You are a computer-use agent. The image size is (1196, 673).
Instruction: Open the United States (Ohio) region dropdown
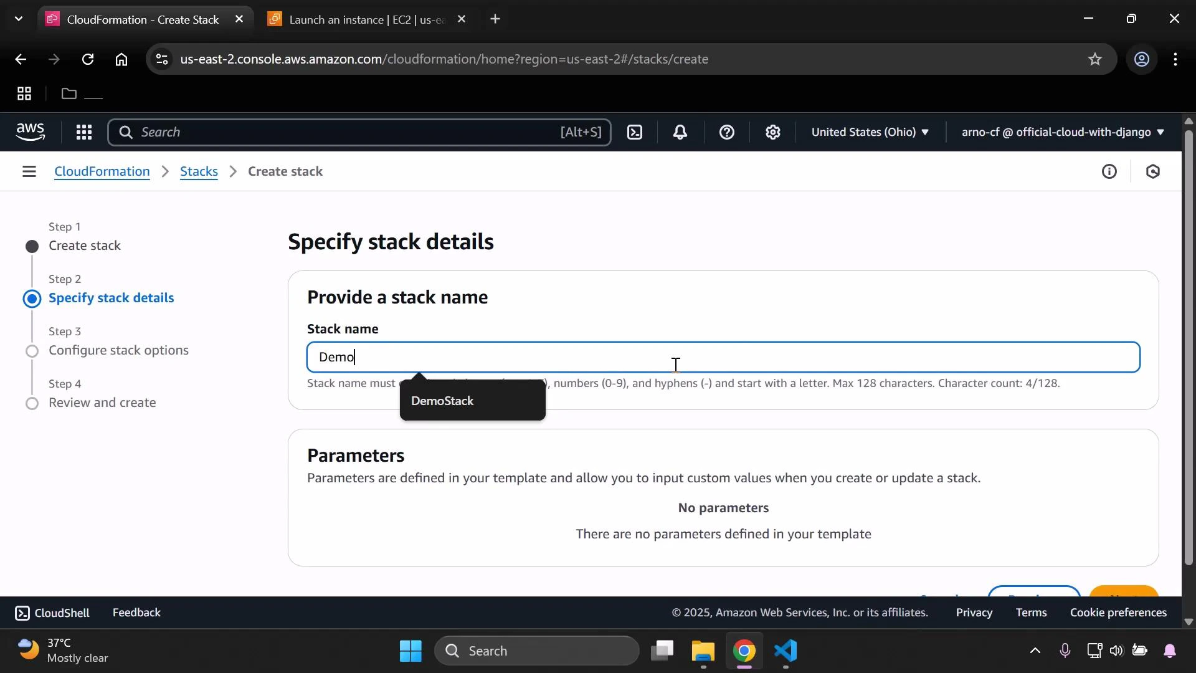point(870,132)
